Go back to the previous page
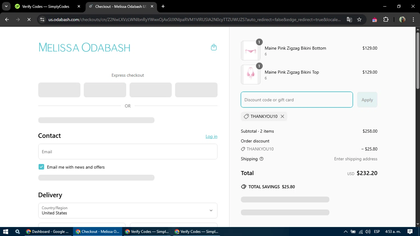This screenshot has height=236, width=420. (7, 20)
